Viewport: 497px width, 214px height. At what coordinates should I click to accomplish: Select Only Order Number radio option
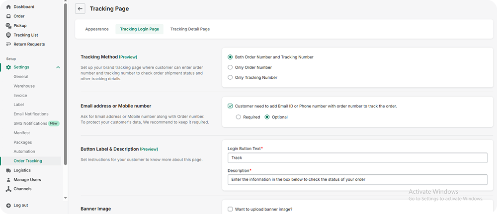click(x=230, y=67)
